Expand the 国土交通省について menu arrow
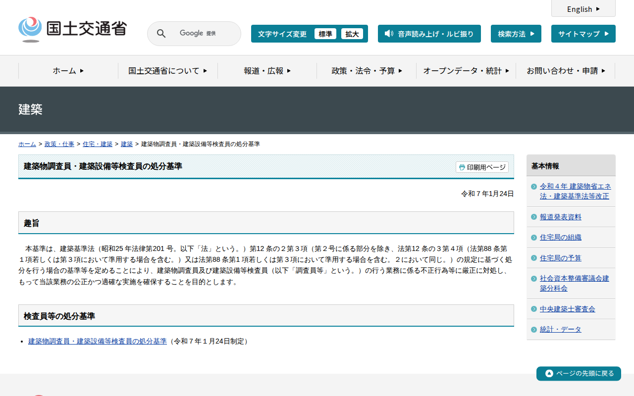The image size is (634, 396). pyautogui.click(x=205, y=71)
